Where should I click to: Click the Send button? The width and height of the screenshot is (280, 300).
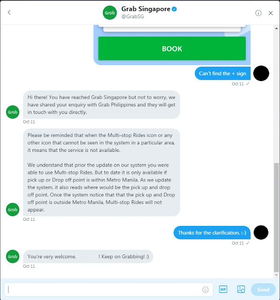coord(263,290)
